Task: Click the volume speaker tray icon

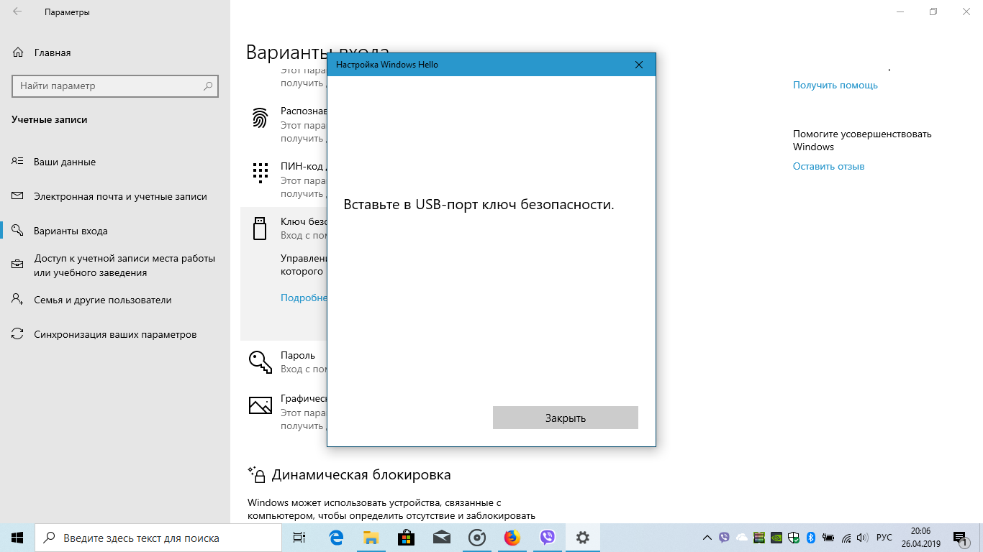Action: pyautogui.click(x=863, y=538)
